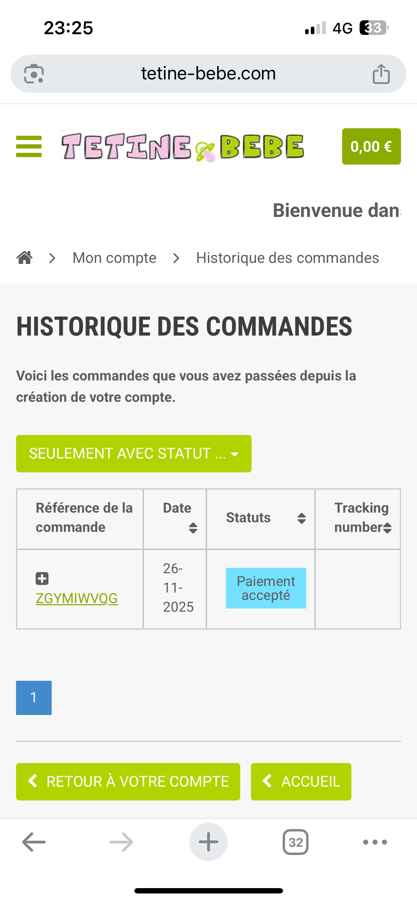
Task: Open the 'Seulement avec statut' dropdown
Action: coord(134,453)
